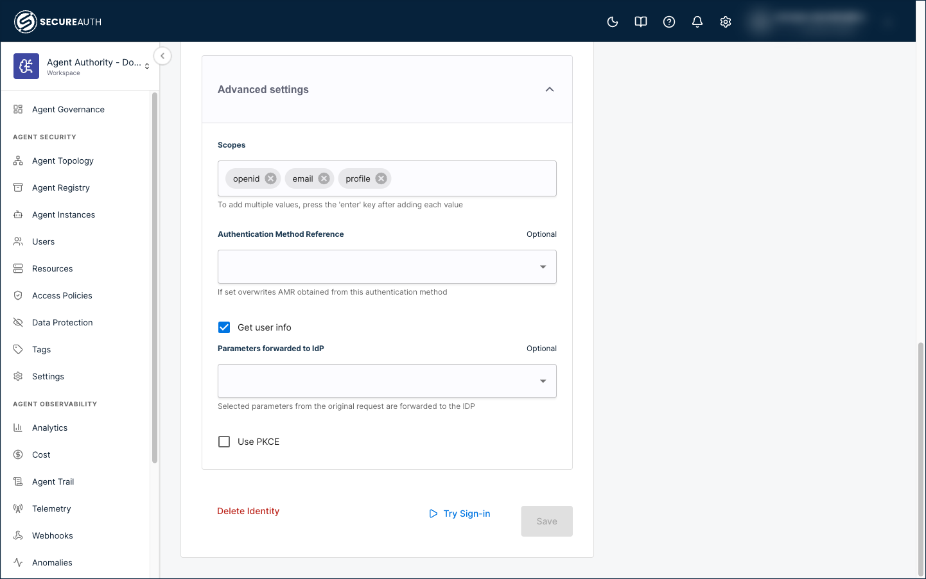This screenshot has height=579, width=926.
Task: Click the Agent Instances icon
Action: pos(18,214)
